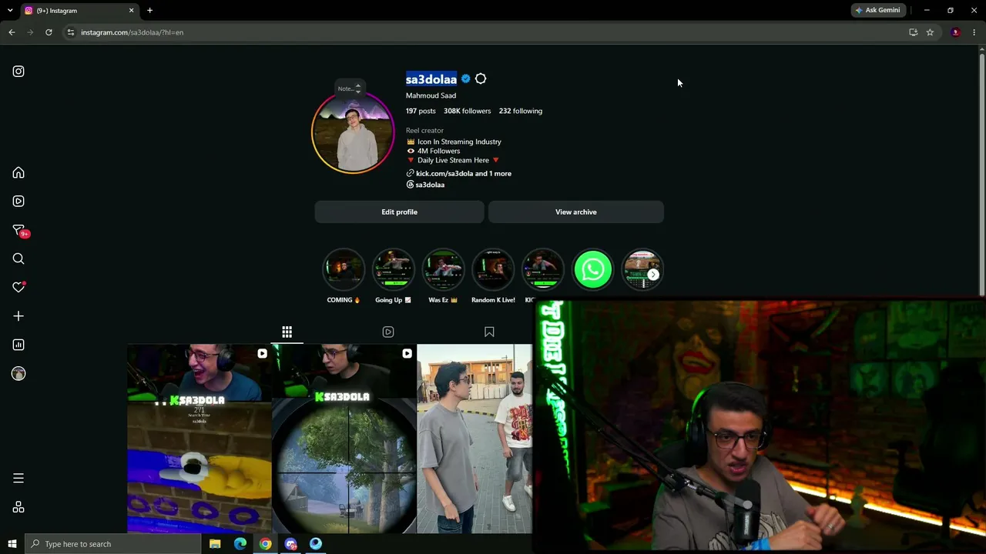Screen dimensions: 986x554
Task: Open profile settings gear beside username
Action: point(481,79)
